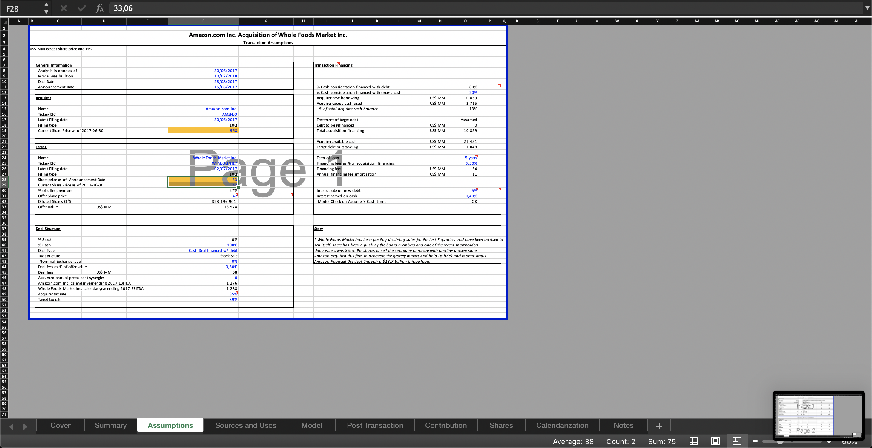Confirm entry with the checkmark icon
The width and height of the screenshot is (872, 448).
point(81,8)
